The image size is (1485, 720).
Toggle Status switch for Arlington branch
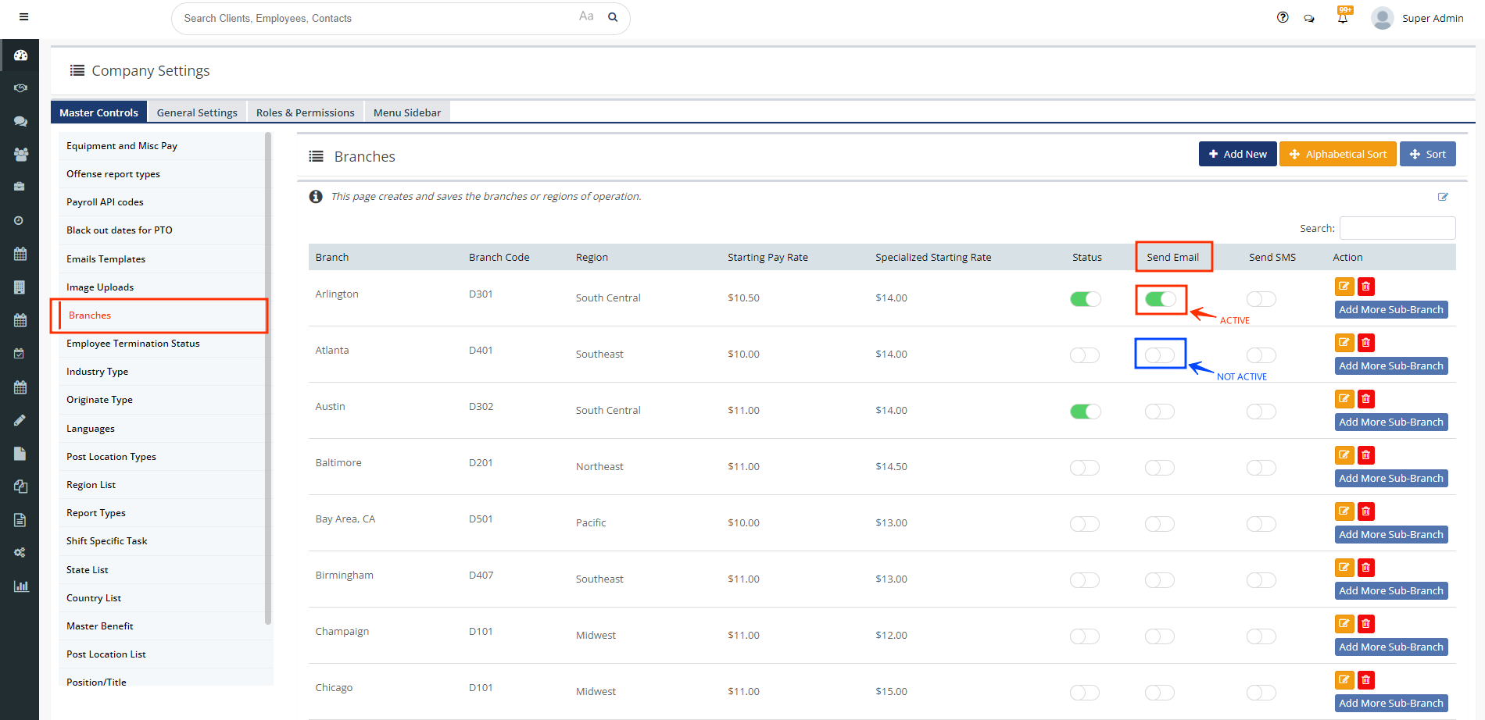[x=1085, y=299]
